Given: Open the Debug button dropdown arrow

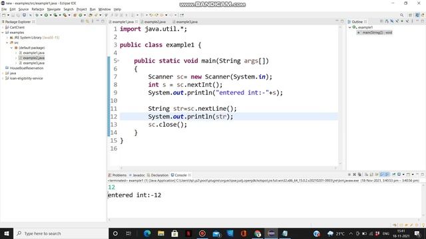Looking at the screenshot, I should (x=41, y=15).
